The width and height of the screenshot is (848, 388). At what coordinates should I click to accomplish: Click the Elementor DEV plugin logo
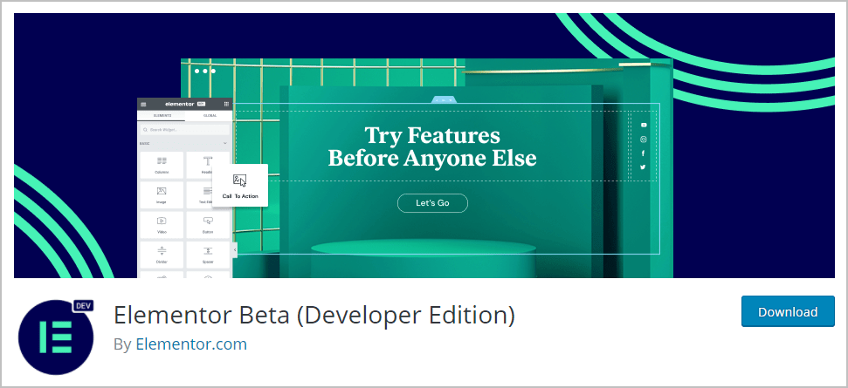click(56, 337)
